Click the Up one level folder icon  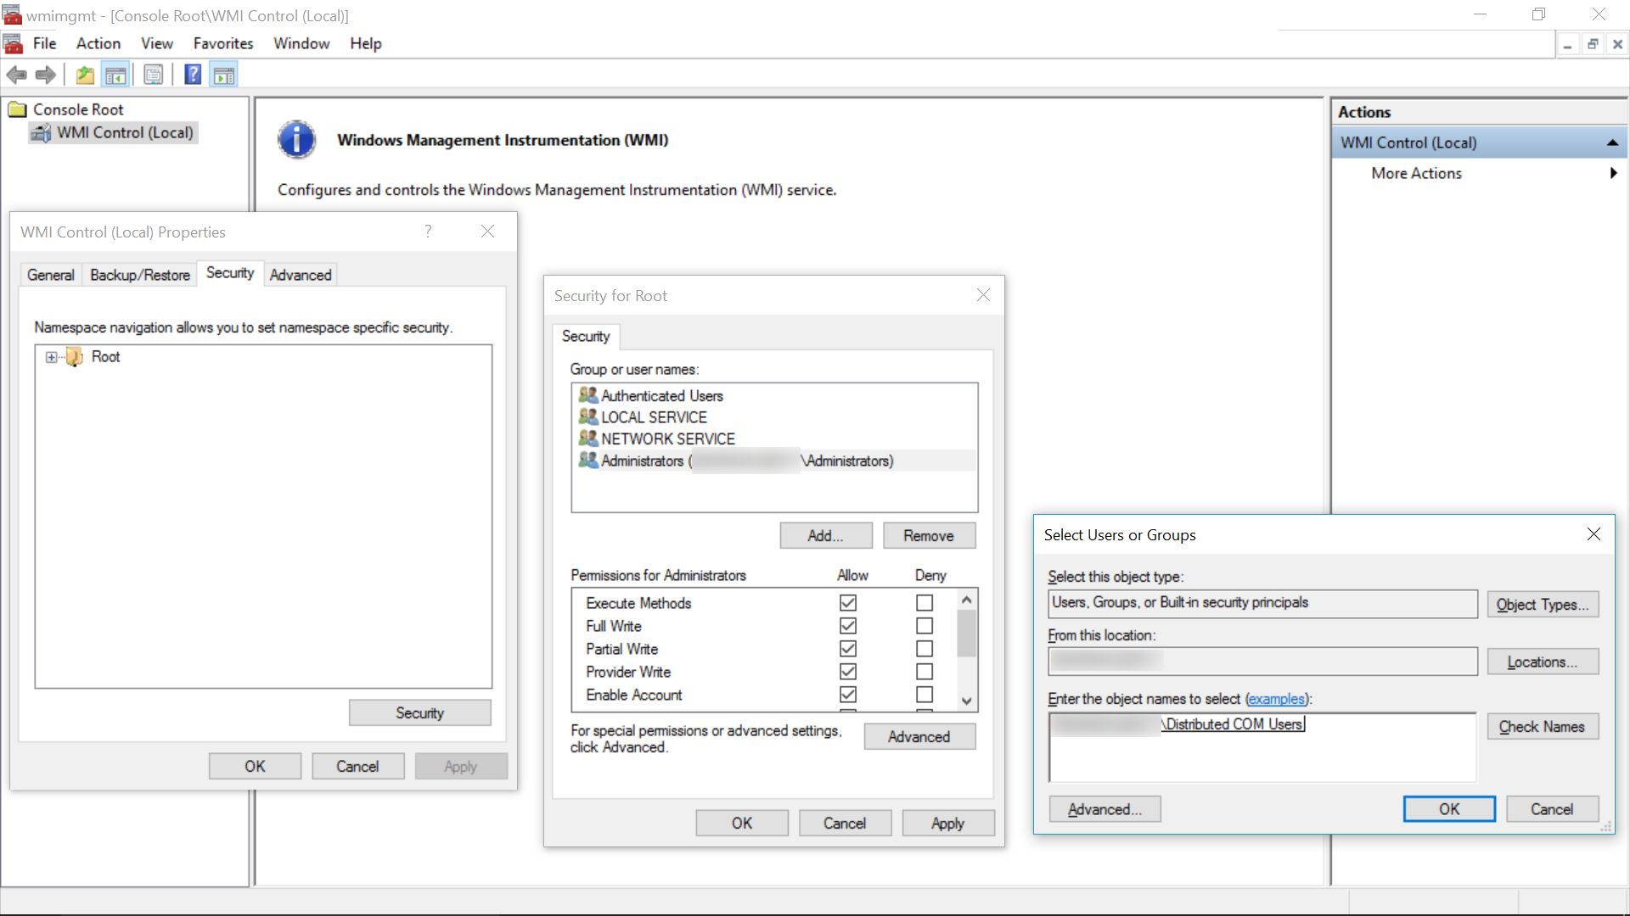pos(84,75)
